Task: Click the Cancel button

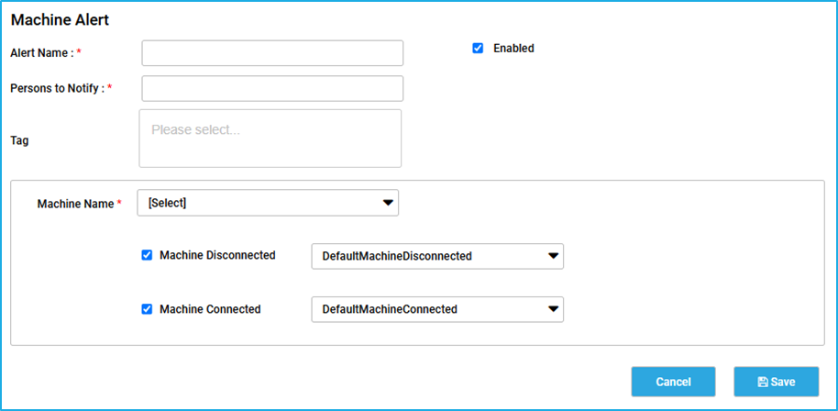Action: (673, 382)
